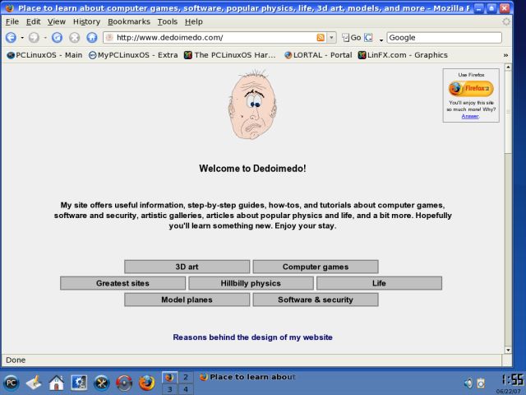Click the volume speaker tray icon

pos(468,383)
